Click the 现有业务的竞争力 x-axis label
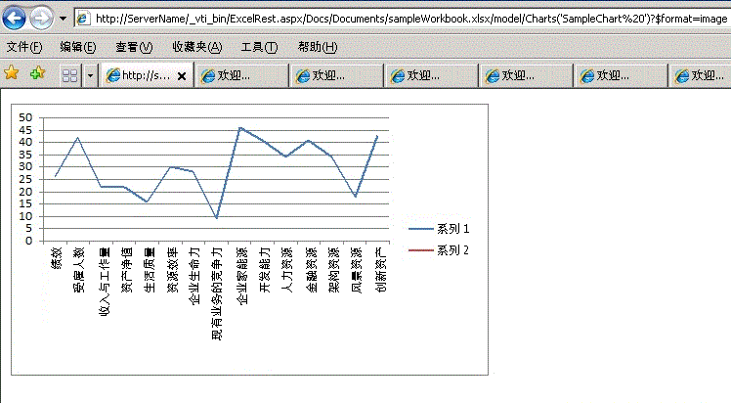This screenshot has width=731, height=403. tap(217, 293)
